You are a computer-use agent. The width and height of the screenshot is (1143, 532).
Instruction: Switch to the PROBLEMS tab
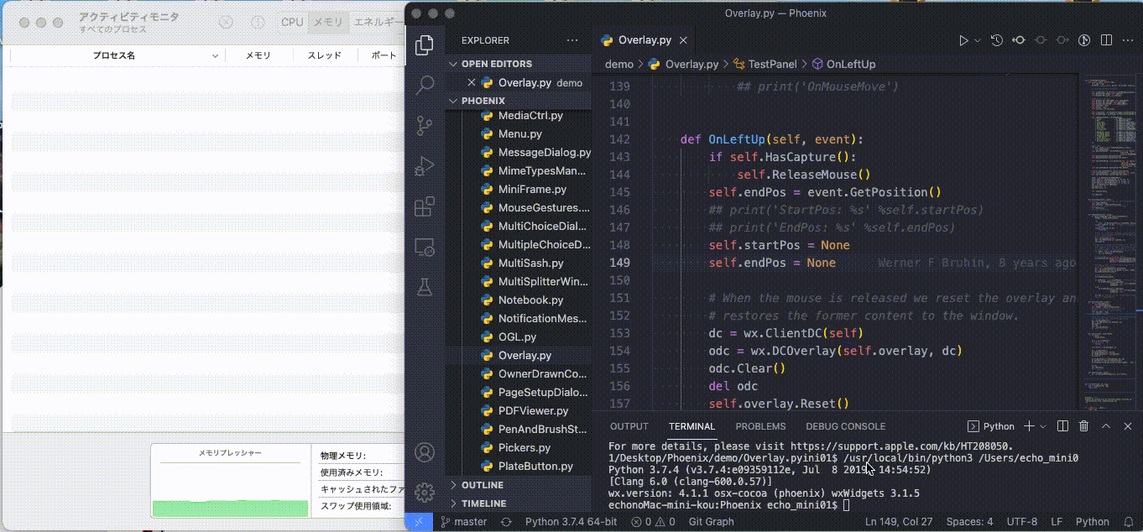pos(760,426)
